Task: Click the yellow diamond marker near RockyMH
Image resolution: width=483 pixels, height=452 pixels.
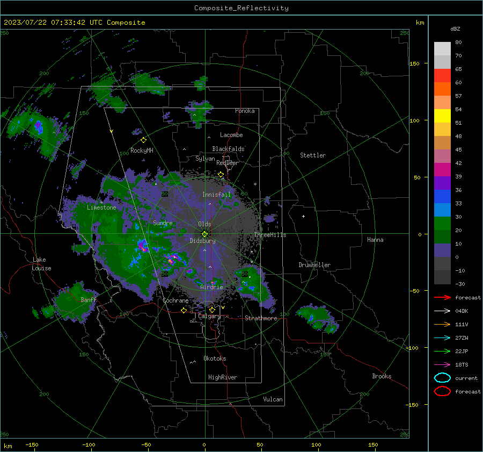Action: pos(143,140)
